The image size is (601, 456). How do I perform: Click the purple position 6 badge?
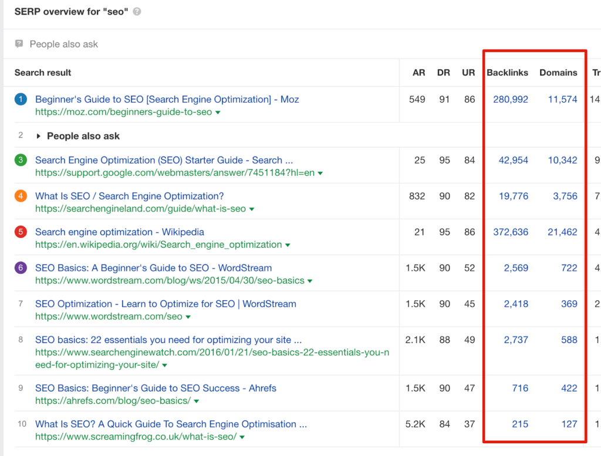tap(21, 268)
